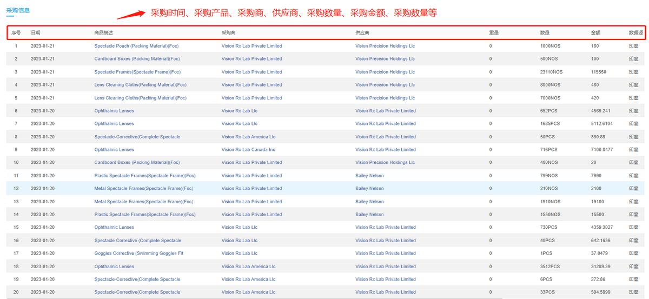Open the Goggles Corrective (Swimming Goggles Fit link
Image resolution: width=649 pixels, height=299 pixels.
click(138, 254)
